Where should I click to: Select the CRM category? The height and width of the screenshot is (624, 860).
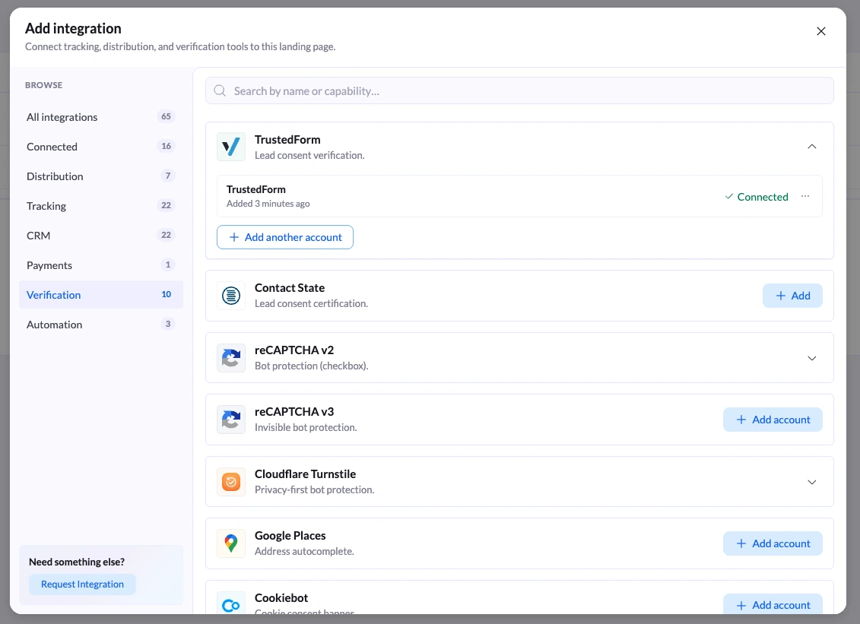pyautogui.click(x=101, y=235)
